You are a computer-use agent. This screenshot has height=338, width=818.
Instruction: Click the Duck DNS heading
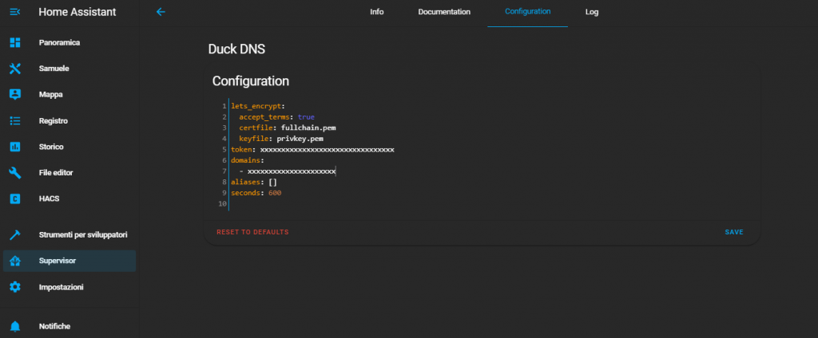pos(236,49)
